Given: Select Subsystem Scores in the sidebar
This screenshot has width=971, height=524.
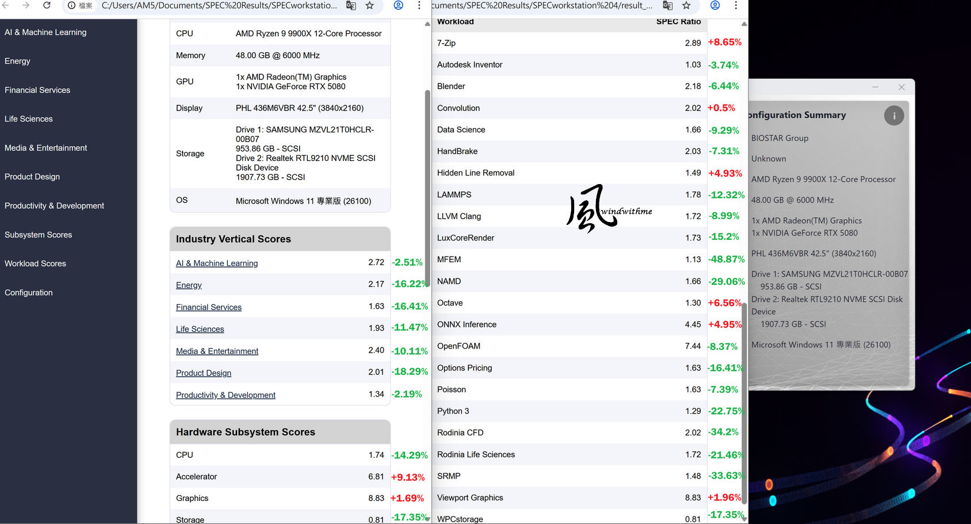Looking at the screenshot, I should 38,235.
